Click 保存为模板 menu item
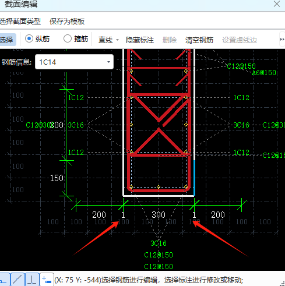Image resolution: width=285 pixels, height=286 pixels. tap(67, 22)
